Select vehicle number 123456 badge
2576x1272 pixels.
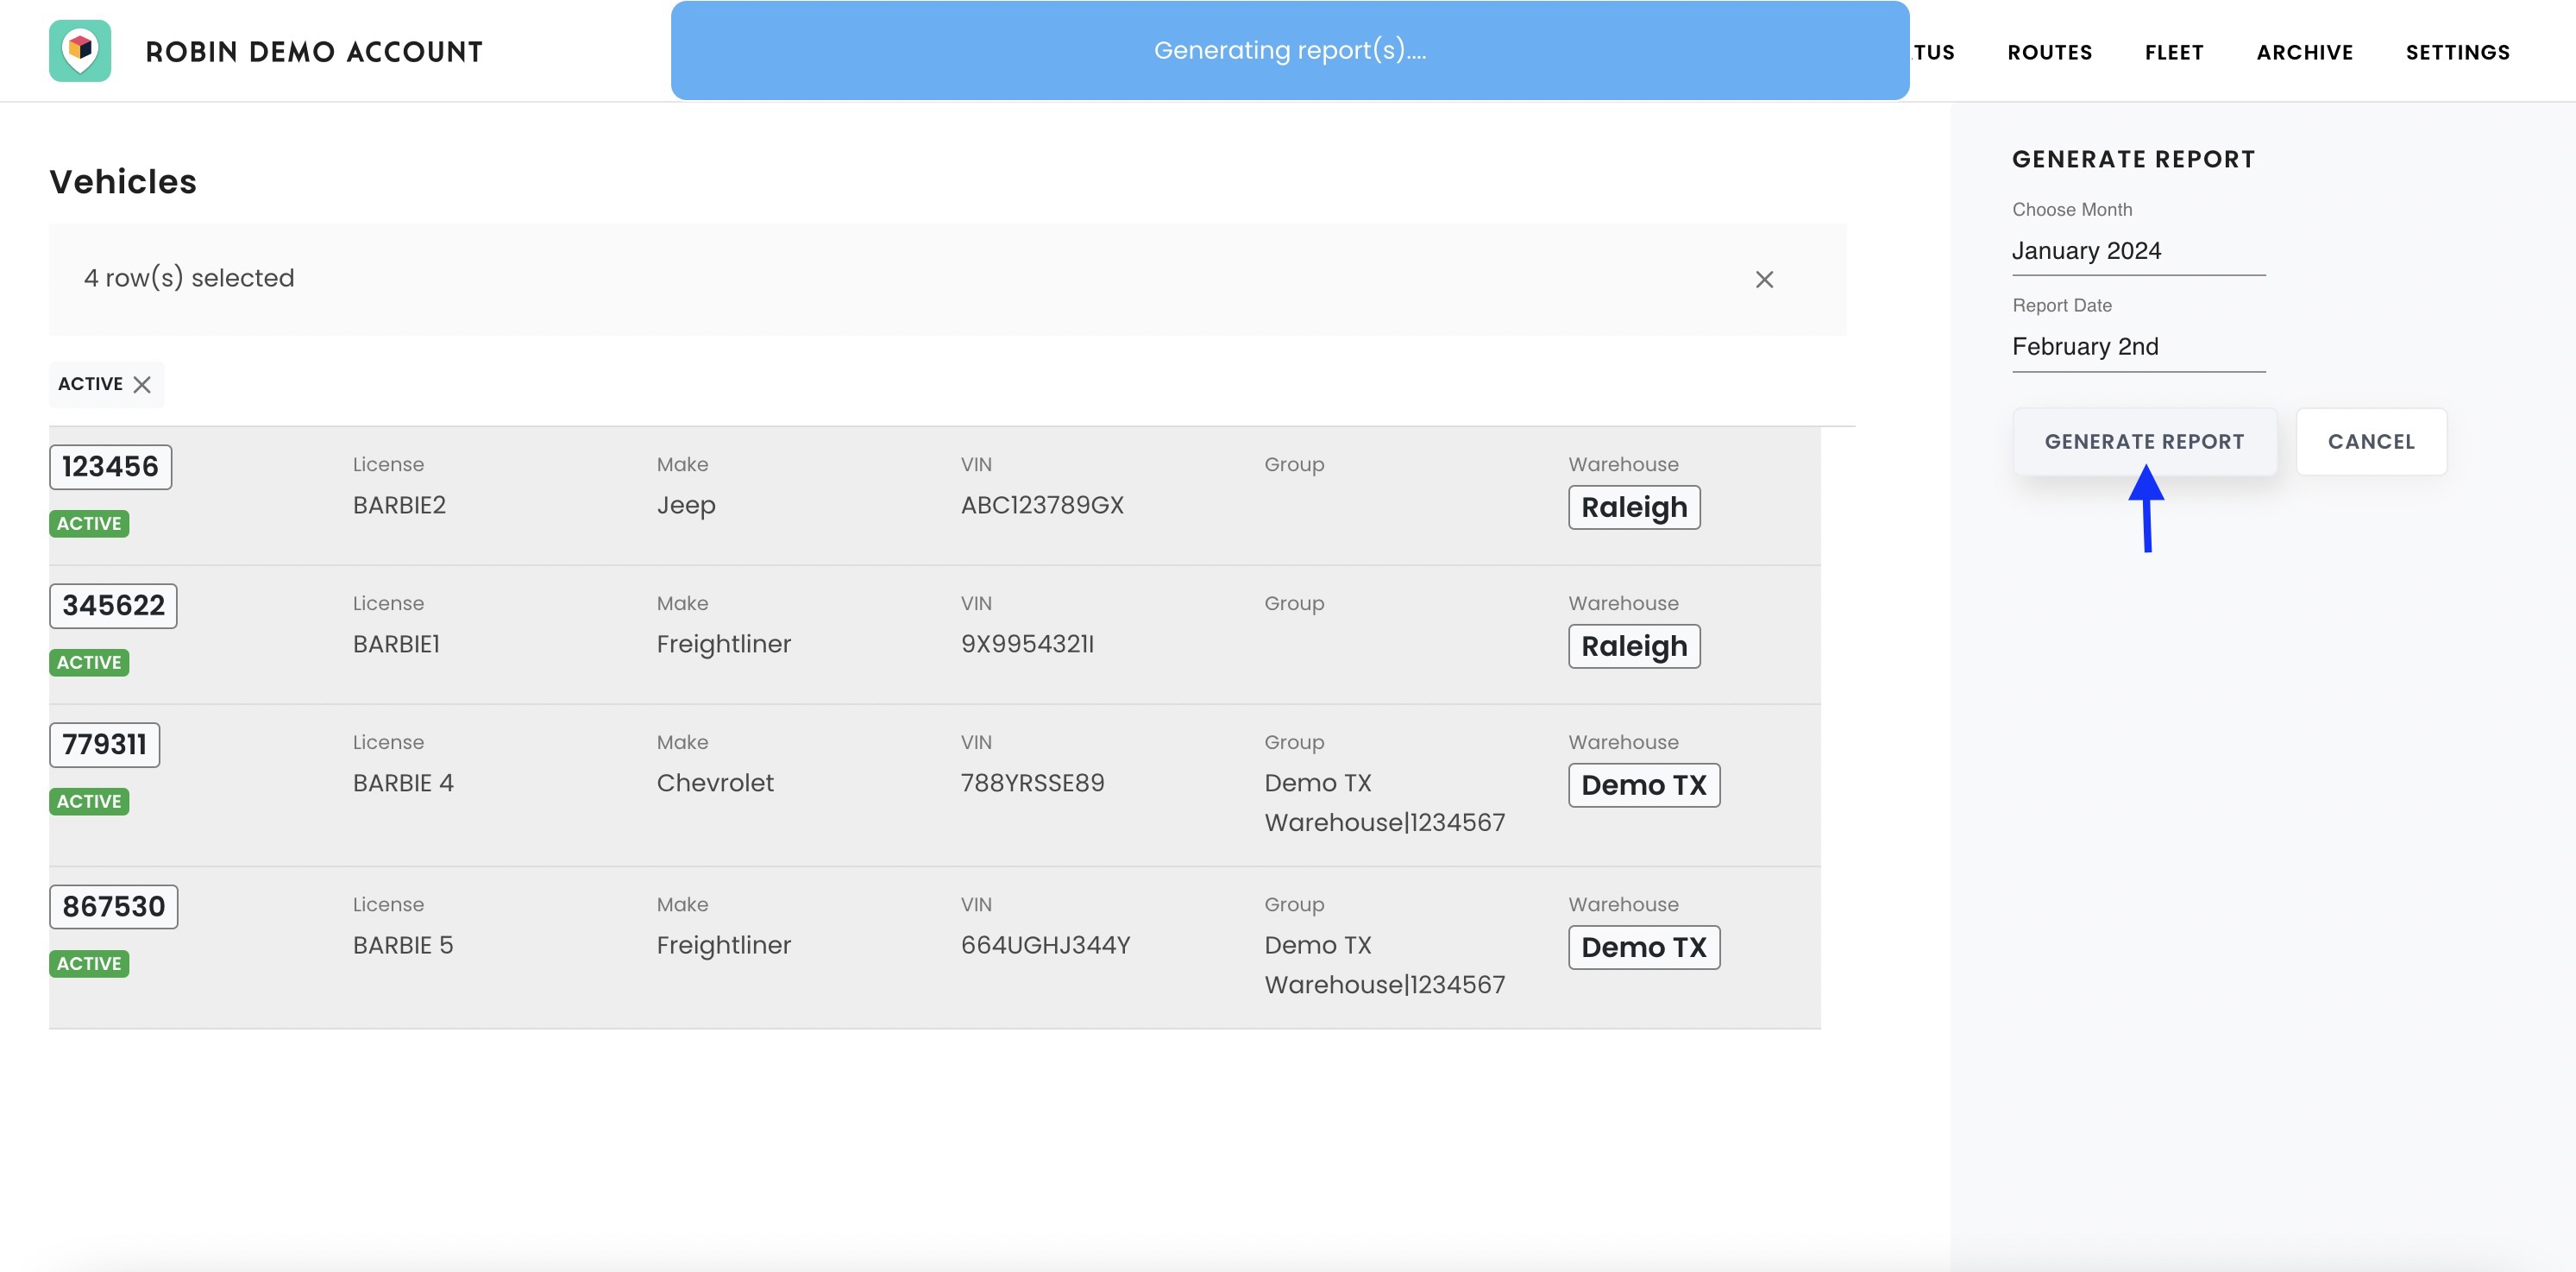[110, 467]
